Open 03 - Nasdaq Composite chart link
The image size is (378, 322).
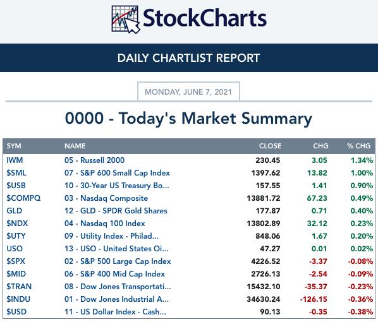(106, 198)
